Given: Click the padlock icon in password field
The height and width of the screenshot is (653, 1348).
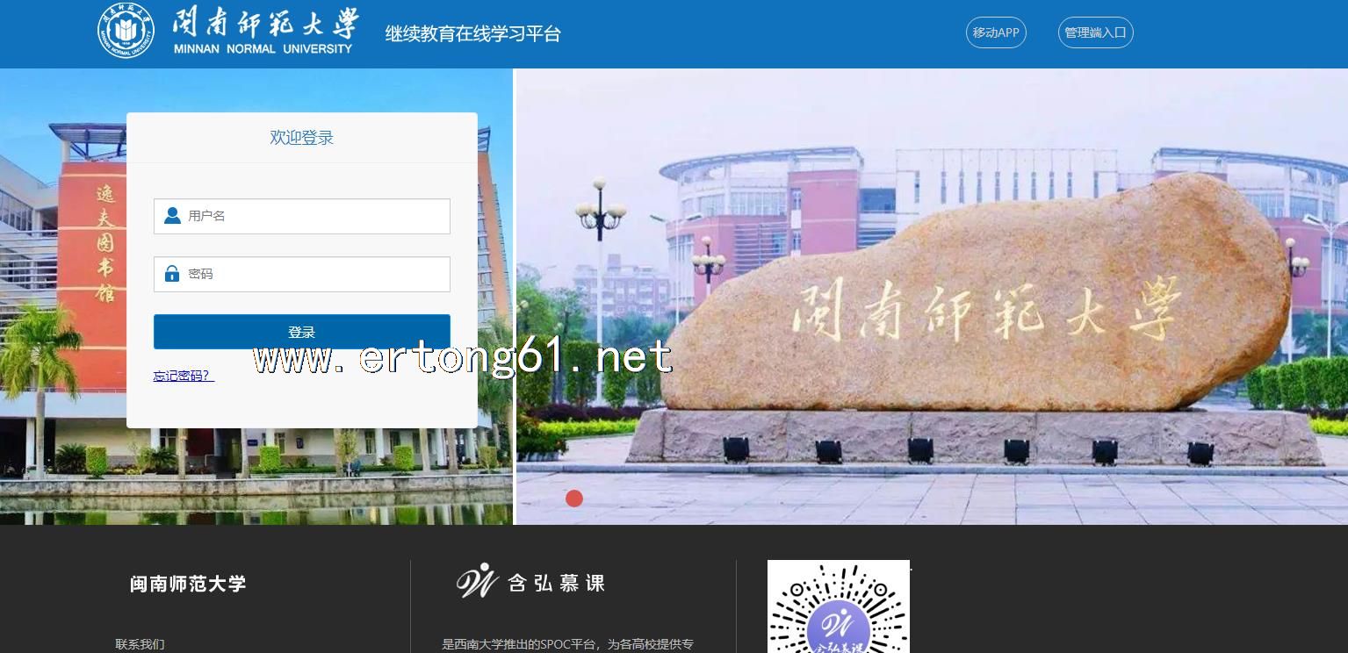Looking at the screenshot, I should point(172,274).
